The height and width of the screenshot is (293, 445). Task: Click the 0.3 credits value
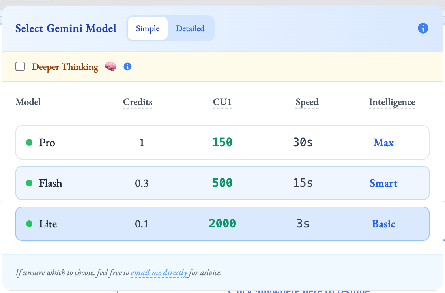(142, 183)
